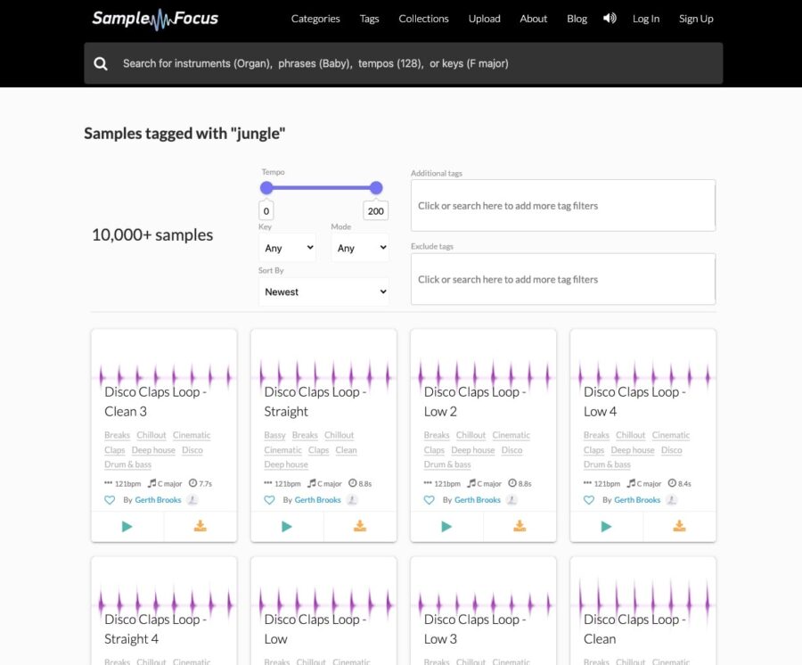Download Disco Claps Loop - Clean 3 sample
Image resolution: width=802 pixels, height=665 pixels.
(200, 527)
